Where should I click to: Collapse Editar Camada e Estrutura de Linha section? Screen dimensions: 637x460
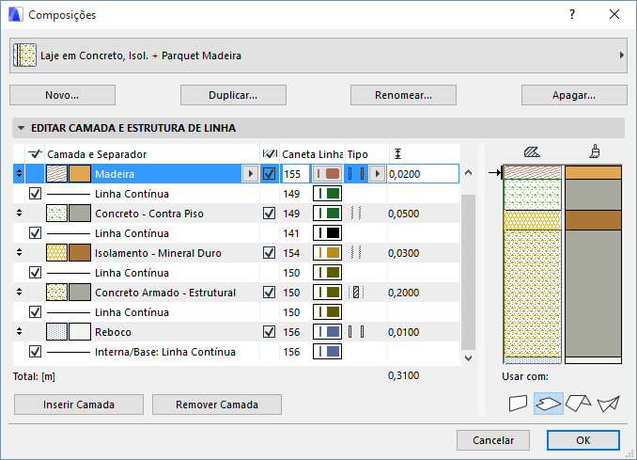point(21,128)
